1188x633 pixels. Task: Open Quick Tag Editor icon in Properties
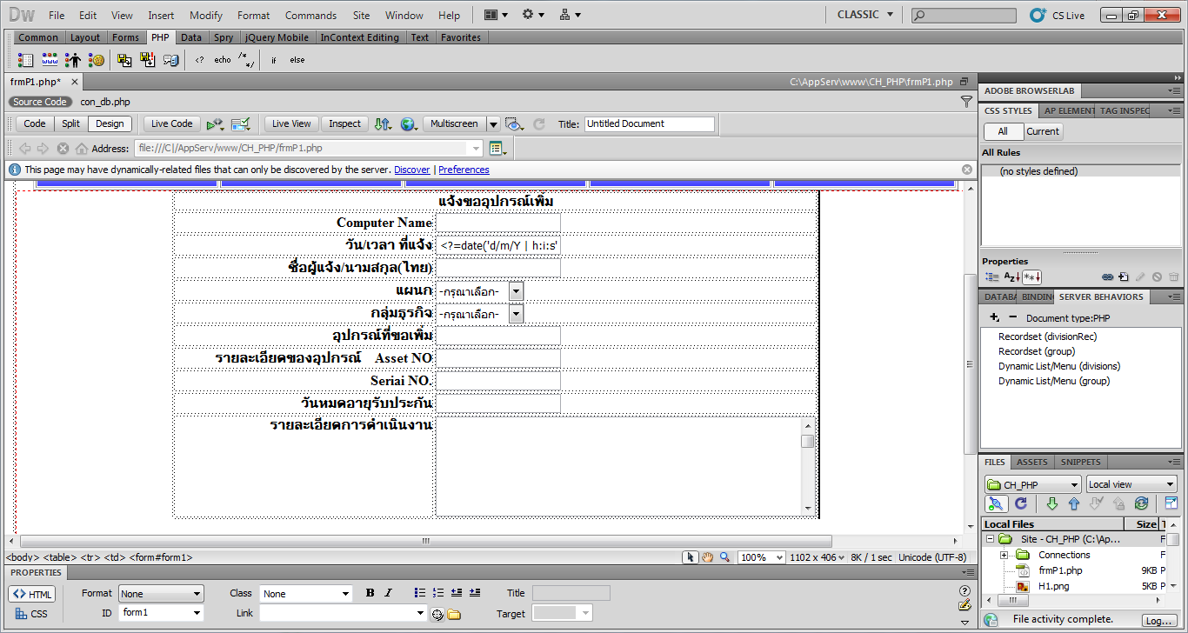(964, 604)
